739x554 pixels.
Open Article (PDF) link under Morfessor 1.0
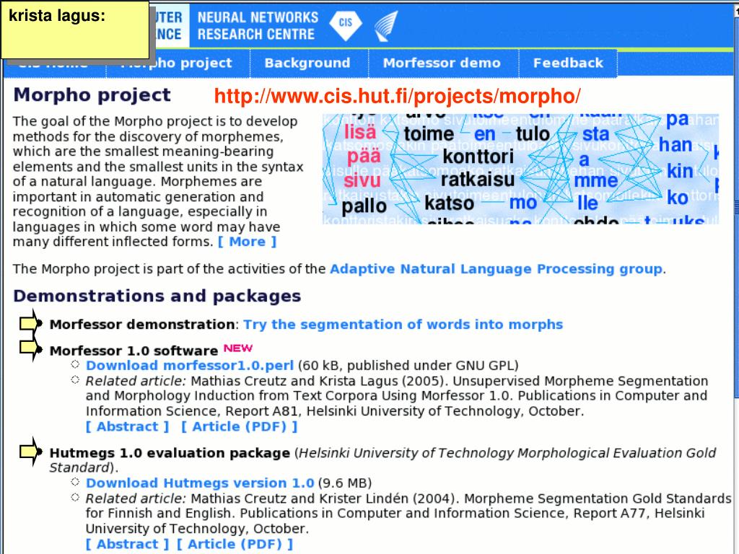point(240,427)
